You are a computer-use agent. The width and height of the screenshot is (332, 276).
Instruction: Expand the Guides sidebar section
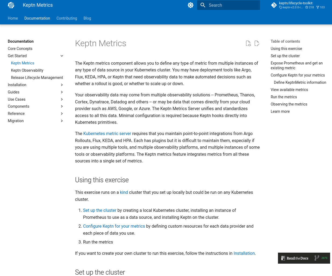[x=62, y=92]
